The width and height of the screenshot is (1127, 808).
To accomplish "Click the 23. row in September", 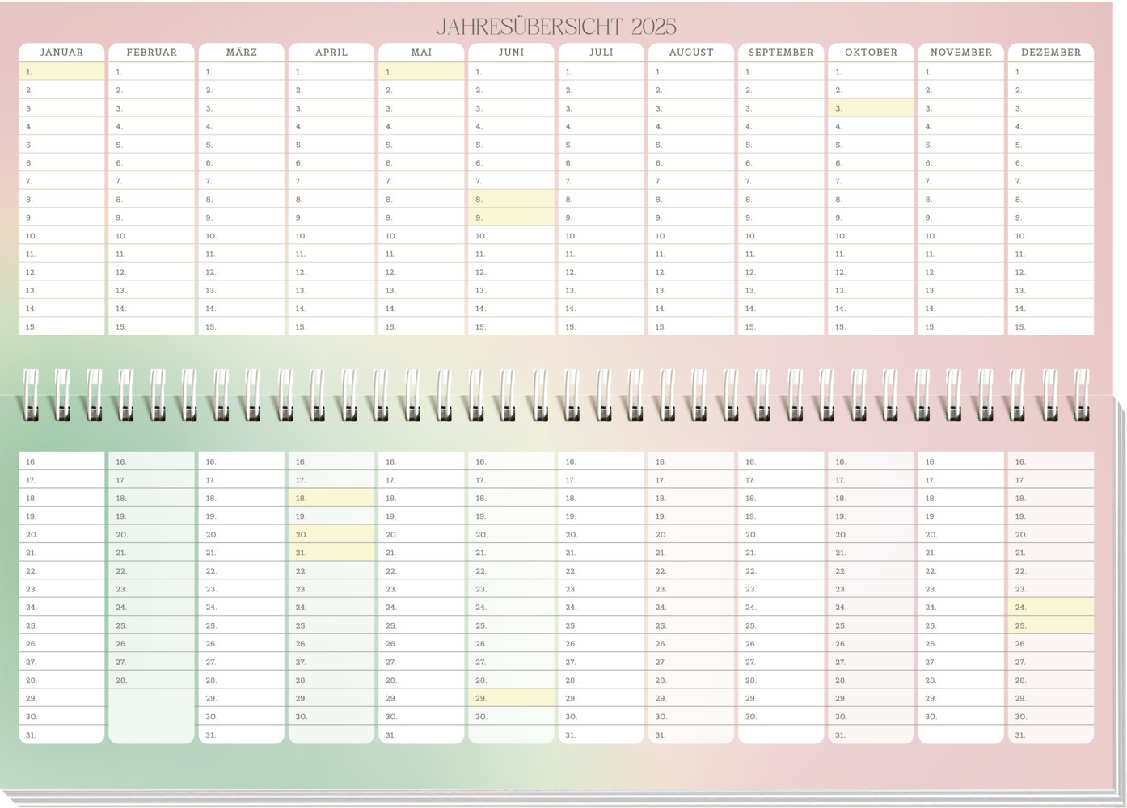I will (x=781, y=589).
